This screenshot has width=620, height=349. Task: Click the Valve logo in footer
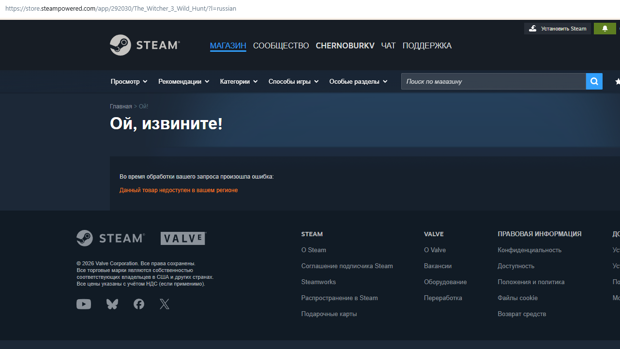click(x=183, y=238)
